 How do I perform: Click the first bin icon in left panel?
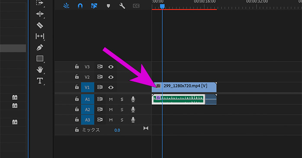pyautogui.click(x=15, y=97)
